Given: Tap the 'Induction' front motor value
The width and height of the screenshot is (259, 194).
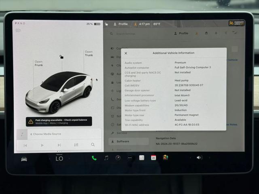Looking at the screenshot, I should point(180,110).
